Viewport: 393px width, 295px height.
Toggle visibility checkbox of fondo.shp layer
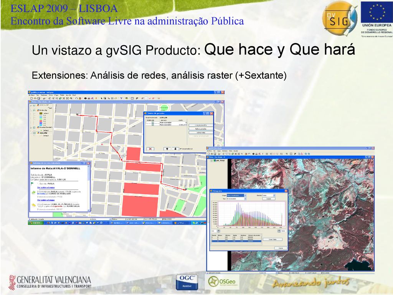point(34,110)
